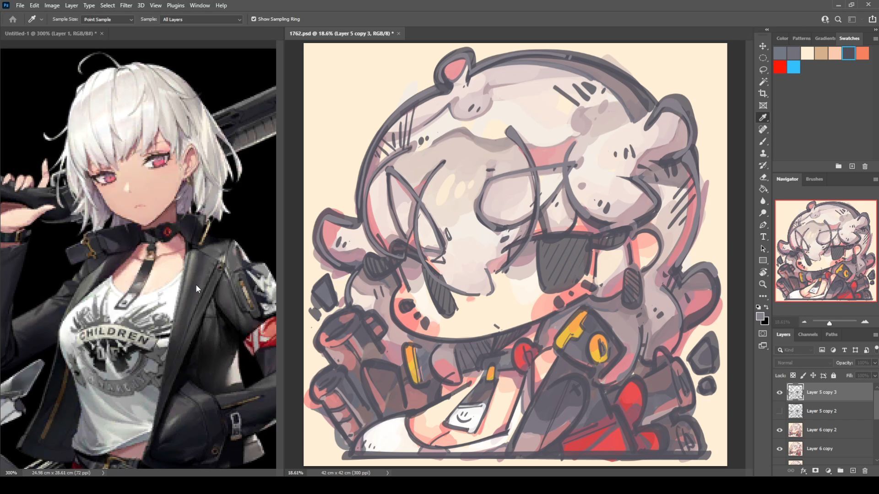Toggle lock transparent pixels
879x494 pixels.
793,376
